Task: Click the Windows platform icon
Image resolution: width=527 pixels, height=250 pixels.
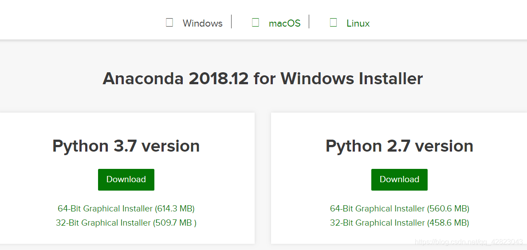Action: coord(169,23)
